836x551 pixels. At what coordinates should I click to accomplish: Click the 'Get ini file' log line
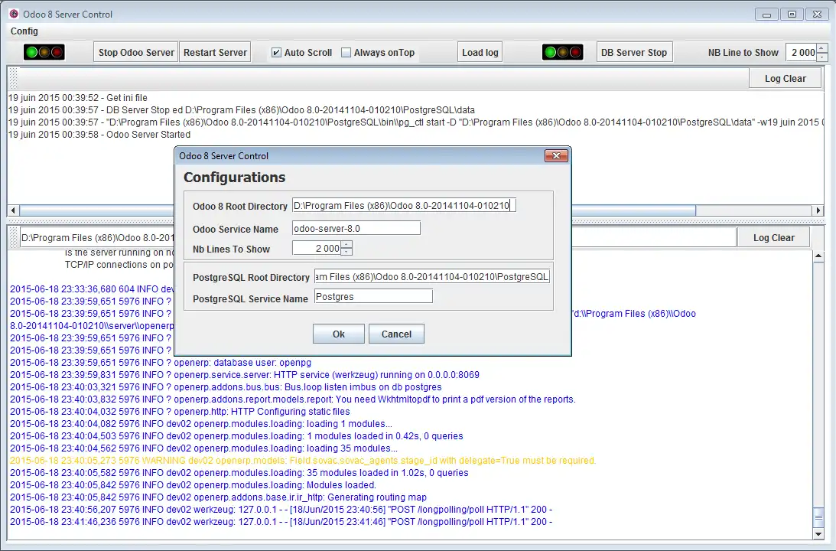coord(78,98)
